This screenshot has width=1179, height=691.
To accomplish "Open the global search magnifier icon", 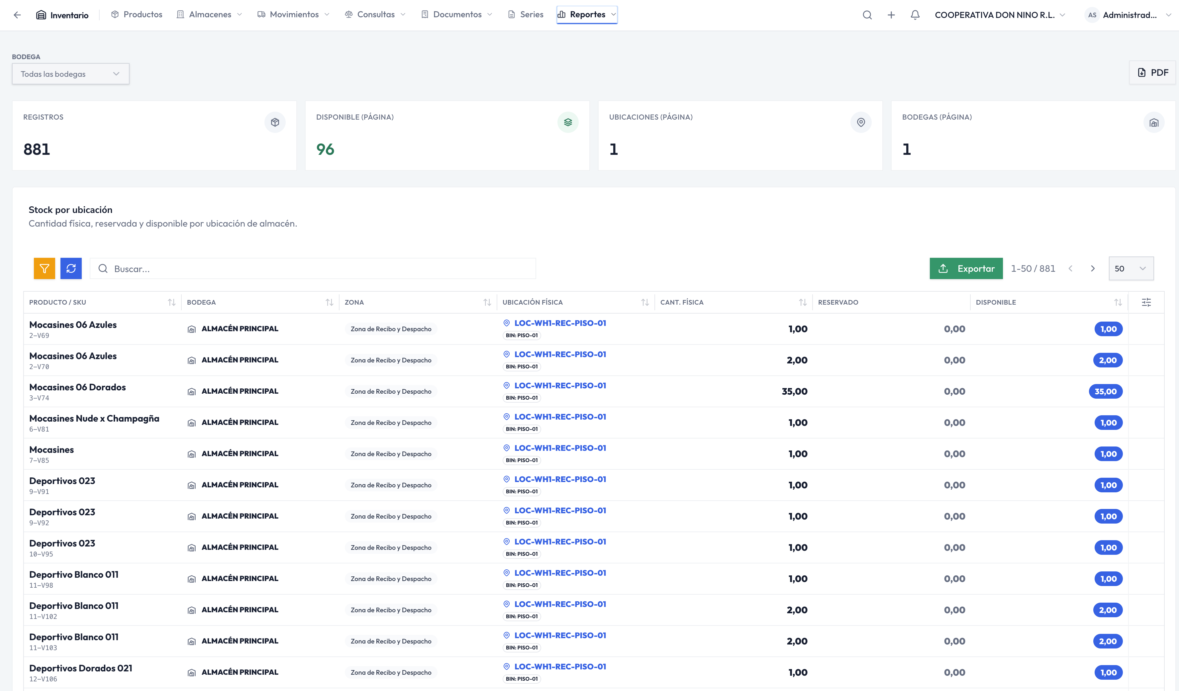I will tap(867, 15).
